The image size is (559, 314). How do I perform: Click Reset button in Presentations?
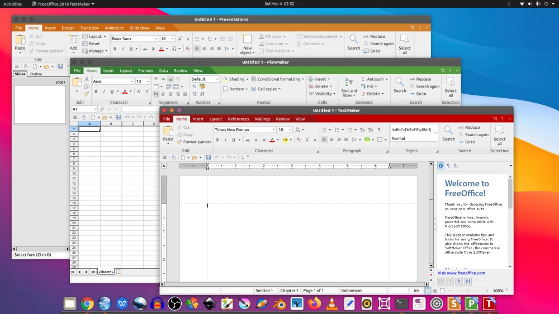[91, 44]
